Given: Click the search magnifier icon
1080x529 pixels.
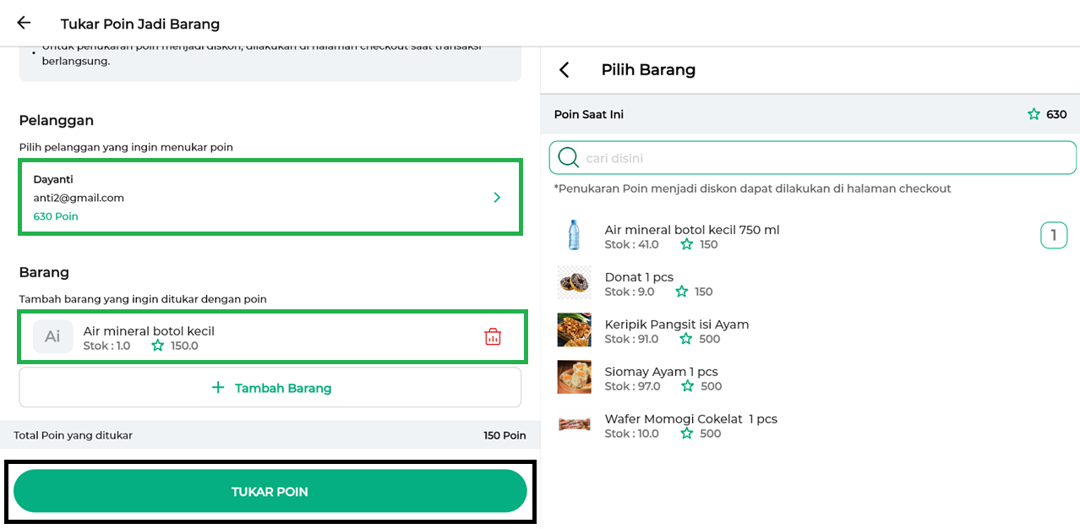Looking at the screenshot, I should [x=569, y=158].
